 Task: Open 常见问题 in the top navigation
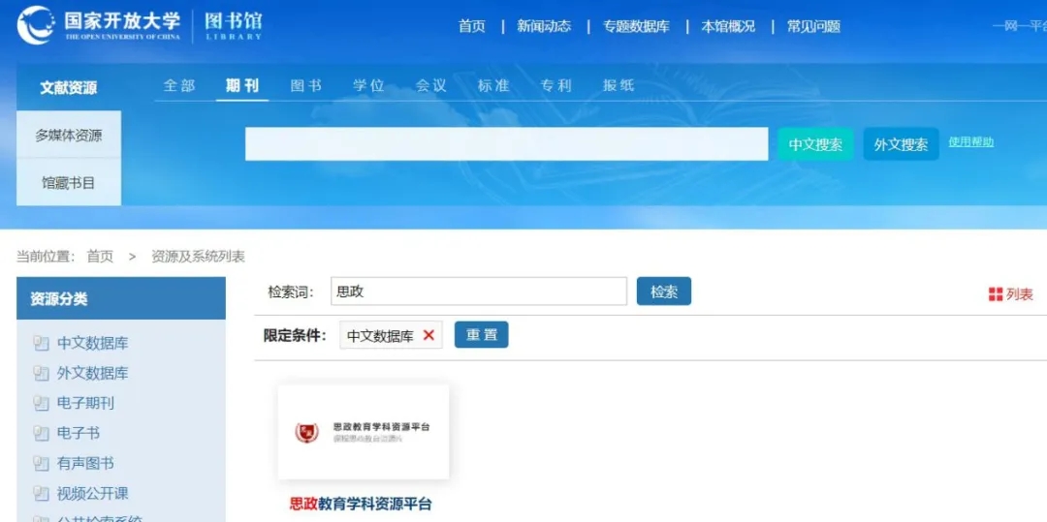click(x=813, y=27)
